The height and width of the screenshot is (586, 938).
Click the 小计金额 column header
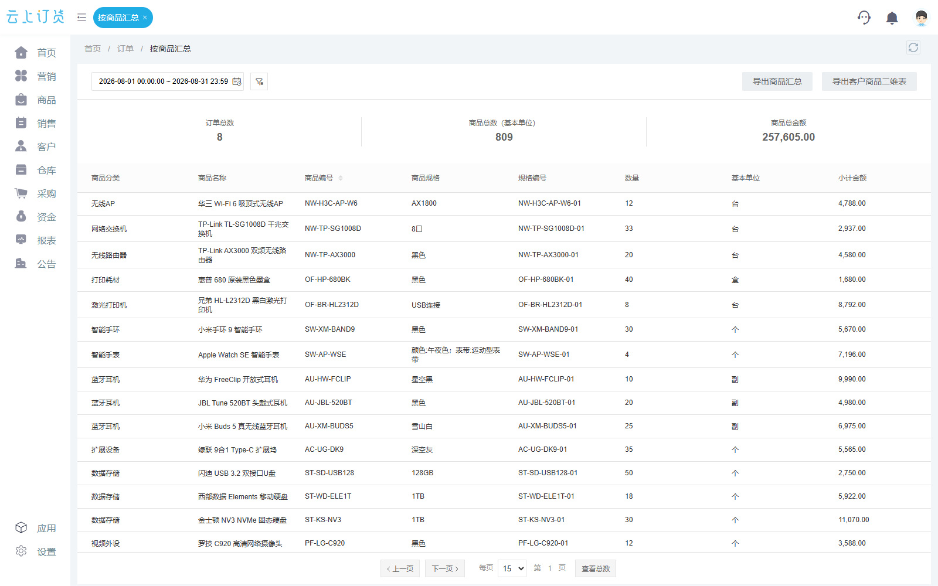tap(852, 178)
